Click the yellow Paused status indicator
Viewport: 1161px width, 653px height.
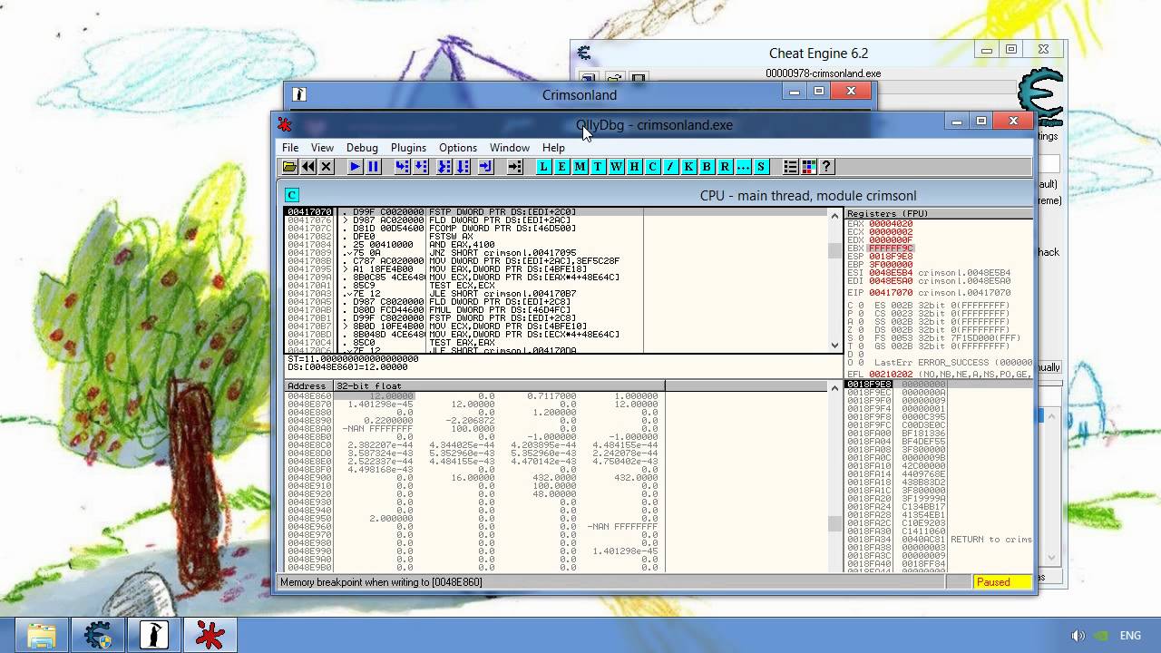(1003, 582)
